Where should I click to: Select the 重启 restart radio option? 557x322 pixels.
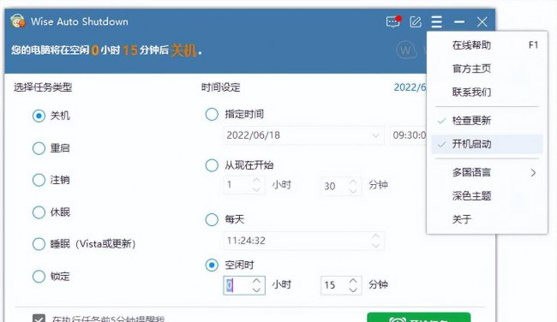tap(39, 148)
